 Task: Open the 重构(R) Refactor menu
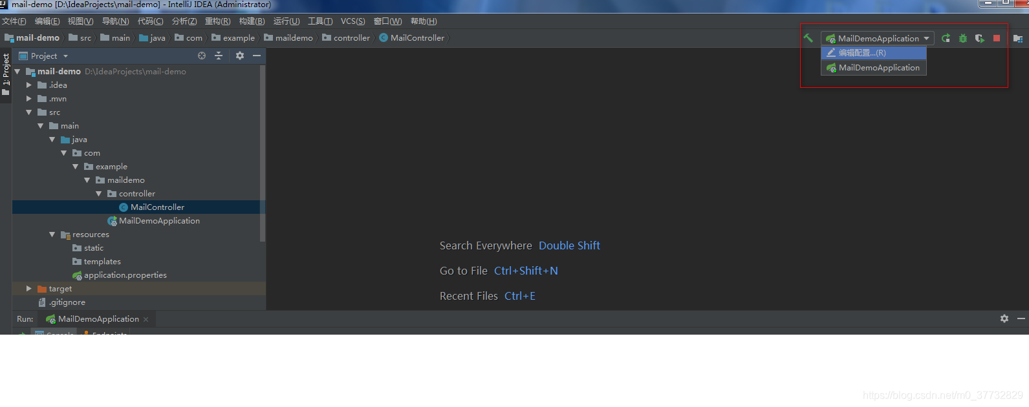(217, 21)
